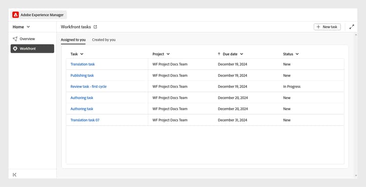Select the Assigned to you tab
366x187 pixels.
73,40
